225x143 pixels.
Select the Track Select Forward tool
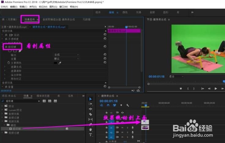[90, 104]
